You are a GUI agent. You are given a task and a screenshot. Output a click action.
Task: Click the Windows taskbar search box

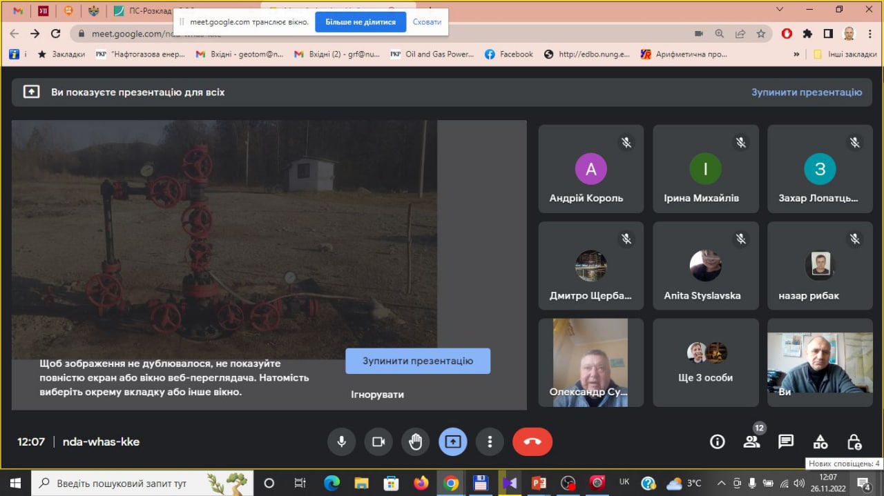click(x=143, y=483)
